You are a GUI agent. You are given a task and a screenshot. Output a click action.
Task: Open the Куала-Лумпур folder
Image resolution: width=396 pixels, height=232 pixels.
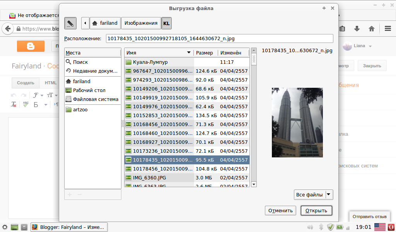point(150,62)
